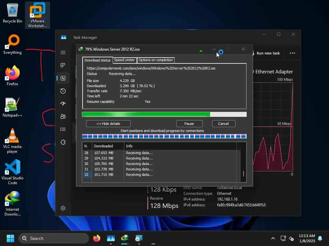Click the IPv4 address 192.168.1.16 value
The height and width of the screenshot is (246, 329).
[x=227, y=199]
